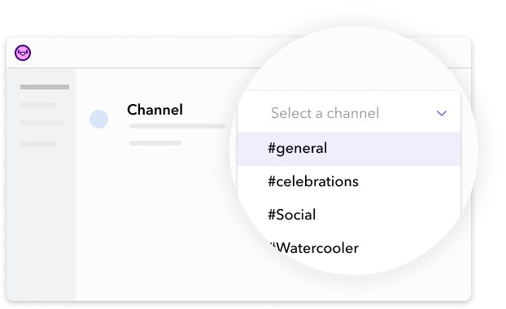Click the long gray line under Channel
This screenshot has height=309, width=506.
point(177,126)
